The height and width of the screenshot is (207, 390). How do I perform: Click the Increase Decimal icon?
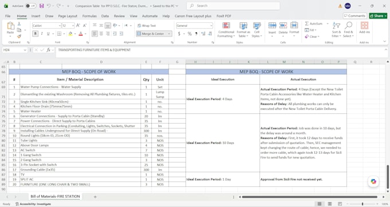203,34
